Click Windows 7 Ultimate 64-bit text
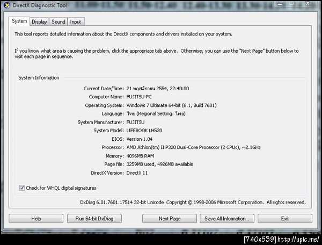 [172, 105]
